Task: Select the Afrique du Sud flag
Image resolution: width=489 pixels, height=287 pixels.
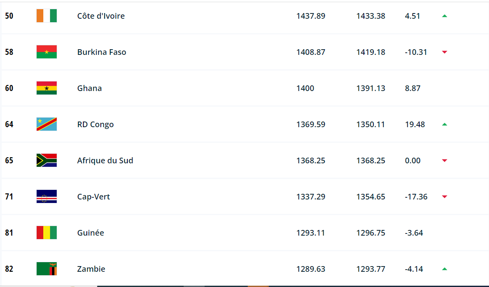Action: [x=47, y=160]
